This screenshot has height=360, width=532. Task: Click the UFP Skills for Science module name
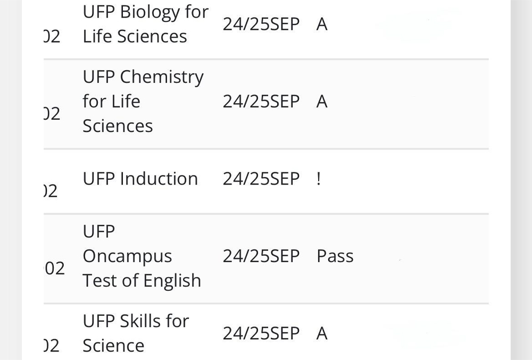pos(136,333)
